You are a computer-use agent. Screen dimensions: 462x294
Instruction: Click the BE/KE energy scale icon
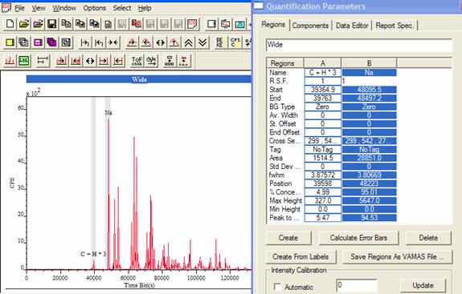[x=220, y=42]
